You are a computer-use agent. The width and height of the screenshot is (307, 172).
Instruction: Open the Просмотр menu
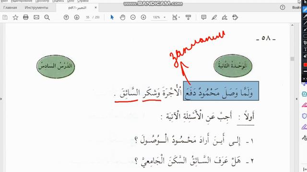[42, 1]
